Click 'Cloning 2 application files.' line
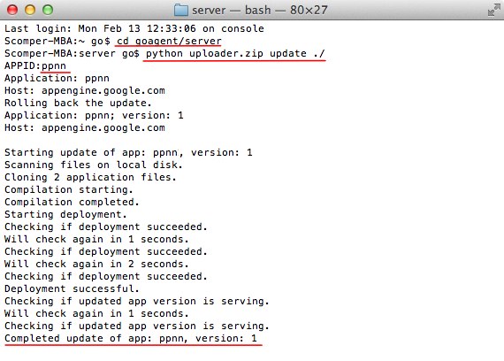504x361 pixels. [90, 177]
